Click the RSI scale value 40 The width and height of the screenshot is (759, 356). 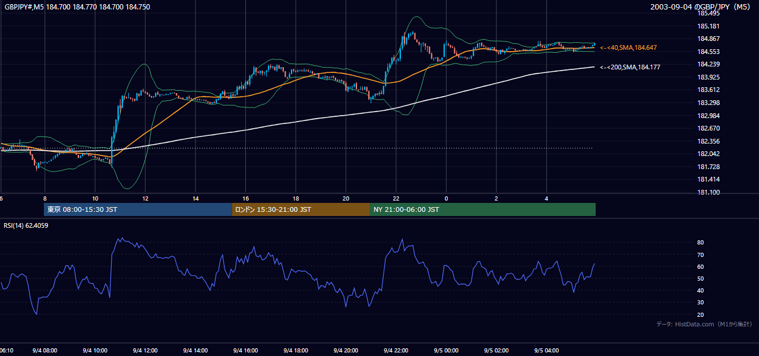click(700, 290)
